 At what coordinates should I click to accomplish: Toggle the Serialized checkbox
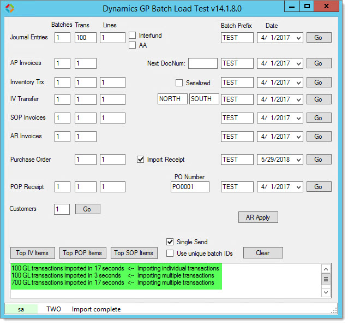click(179, 83)
